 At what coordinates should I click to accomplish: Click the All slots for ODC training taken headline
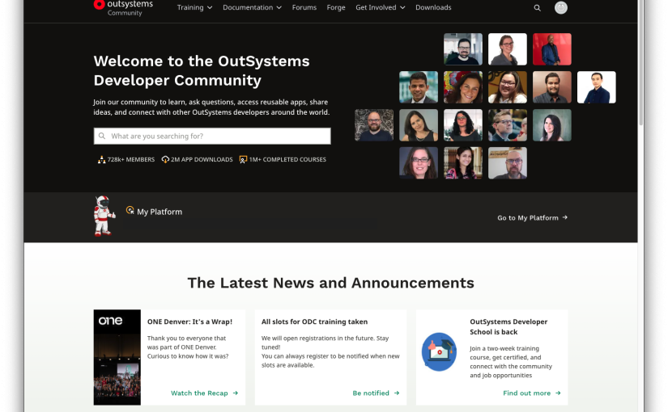314,322
